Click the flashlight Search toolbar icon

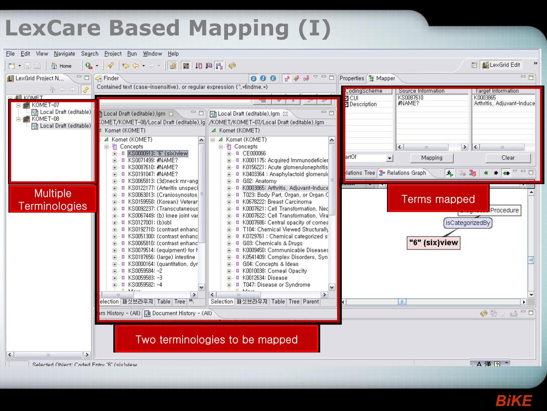coord(110,66)
